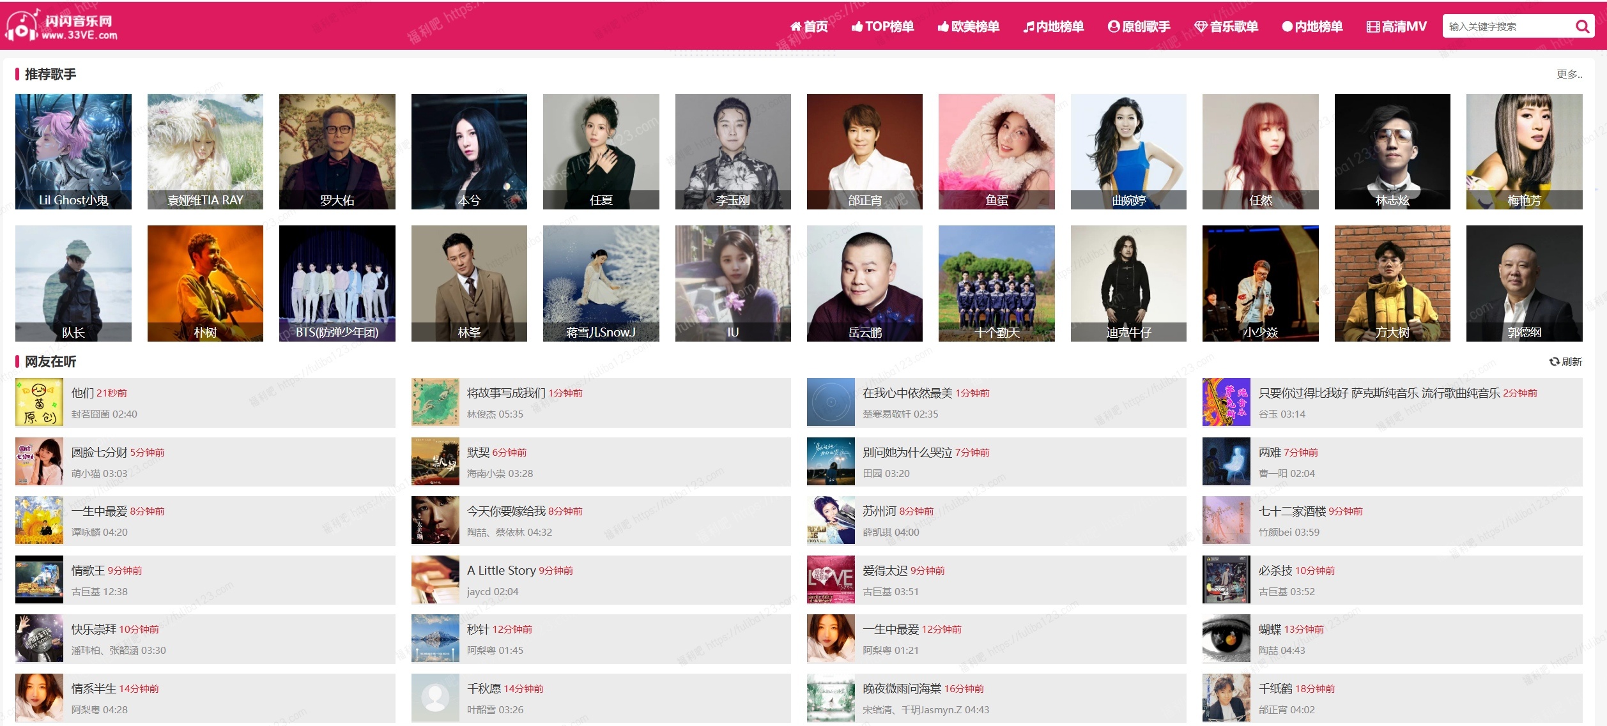Image resolution: width=1607 pixels, height=726 pixels.
Task: Click the keyword search input field
Action: pyautogui.click(x=1508, y=26)
